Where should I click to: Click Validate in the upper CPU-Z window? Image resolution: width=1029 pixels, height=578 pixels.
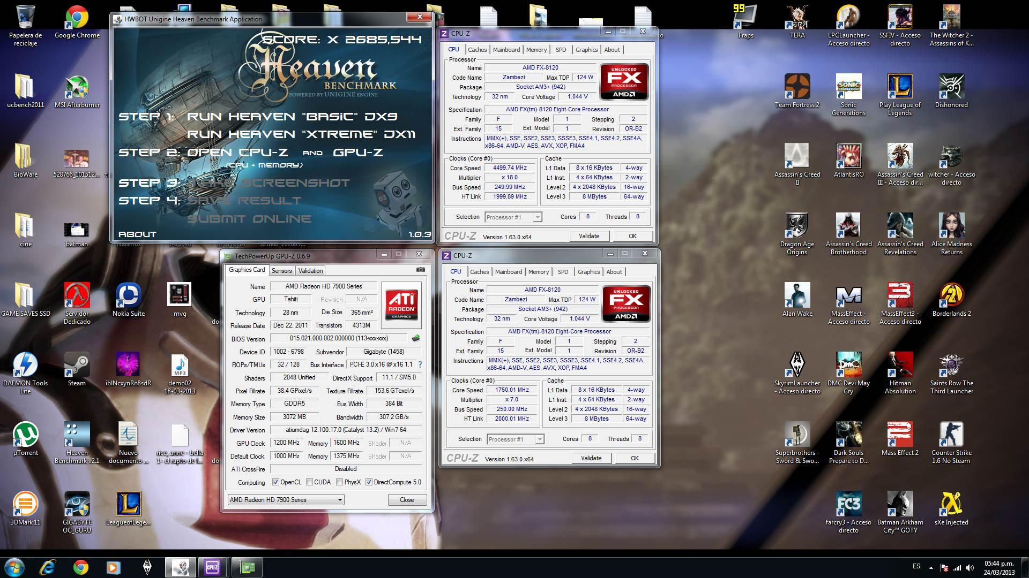[x=589, y=236]
